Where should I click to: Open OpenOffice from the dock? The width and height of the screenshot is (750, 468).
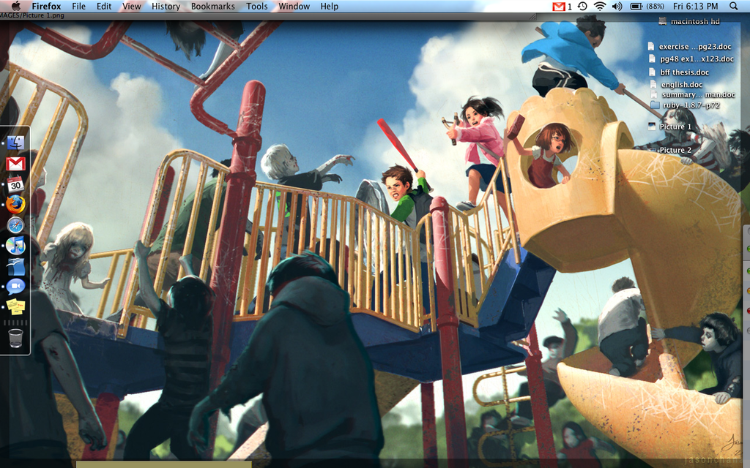coord(15,266)
